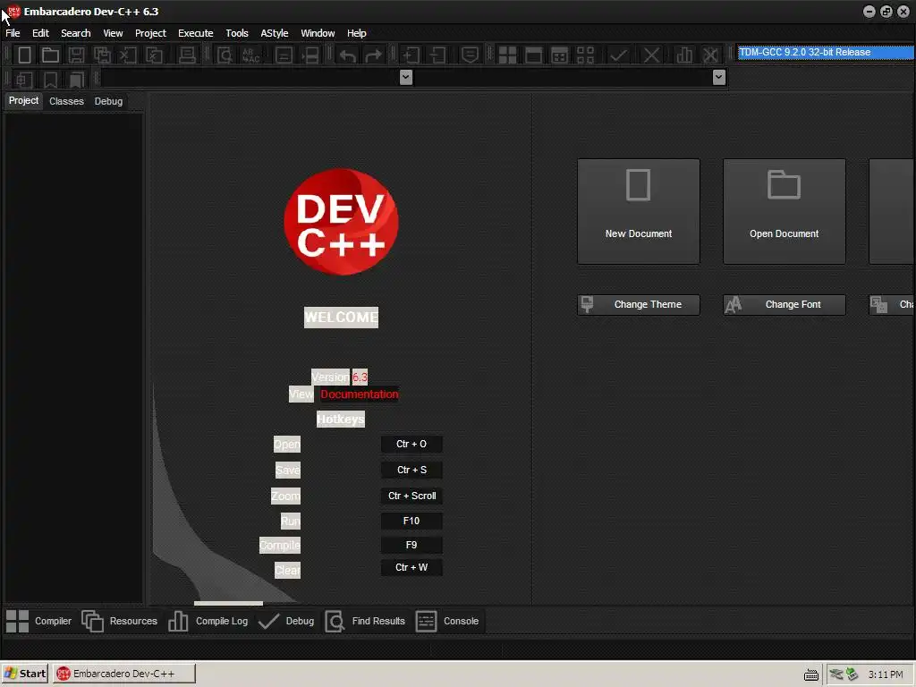
Task: Open the Edit menu
Action: click(x=40, y=33)
